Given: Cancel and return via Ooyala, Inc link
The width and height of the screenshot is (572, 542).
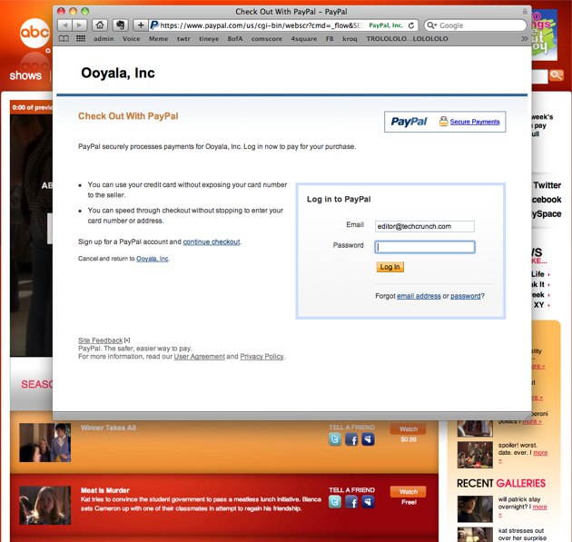Looking at the screenshot, I should click(x=153, y=259).
